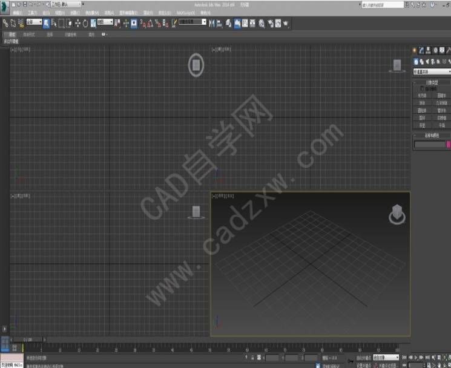Toggle the Graphite ribbon display button
This screenshot has height=368, width=451.
point(237,24)
